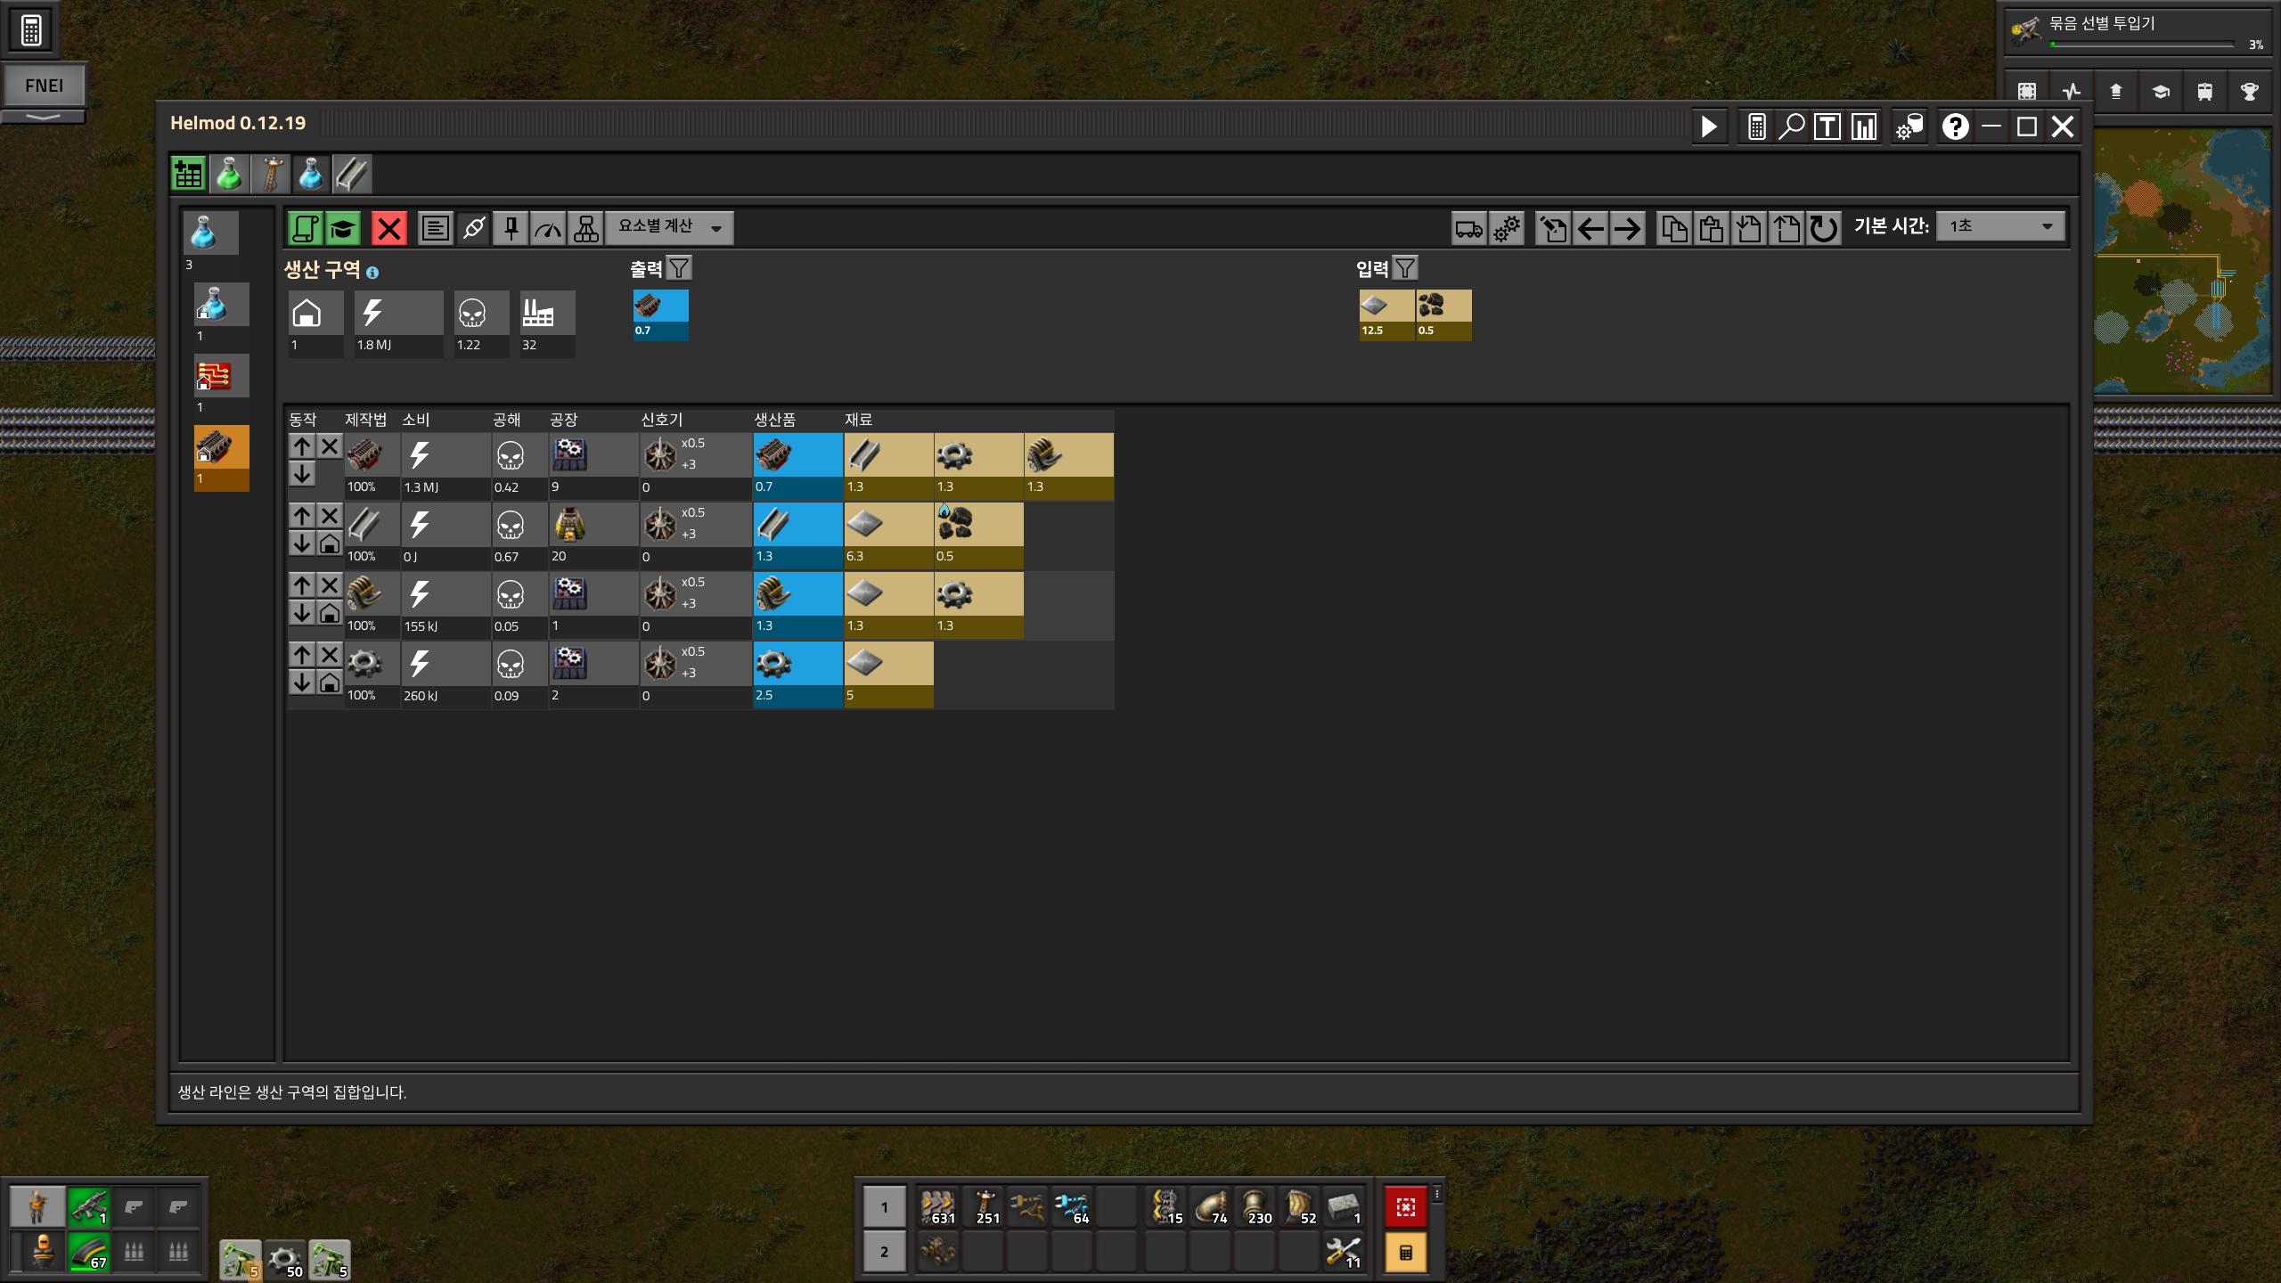Remove the iron gear wheel recipe row
The image size is (2281, 1283).
[330, 655]
